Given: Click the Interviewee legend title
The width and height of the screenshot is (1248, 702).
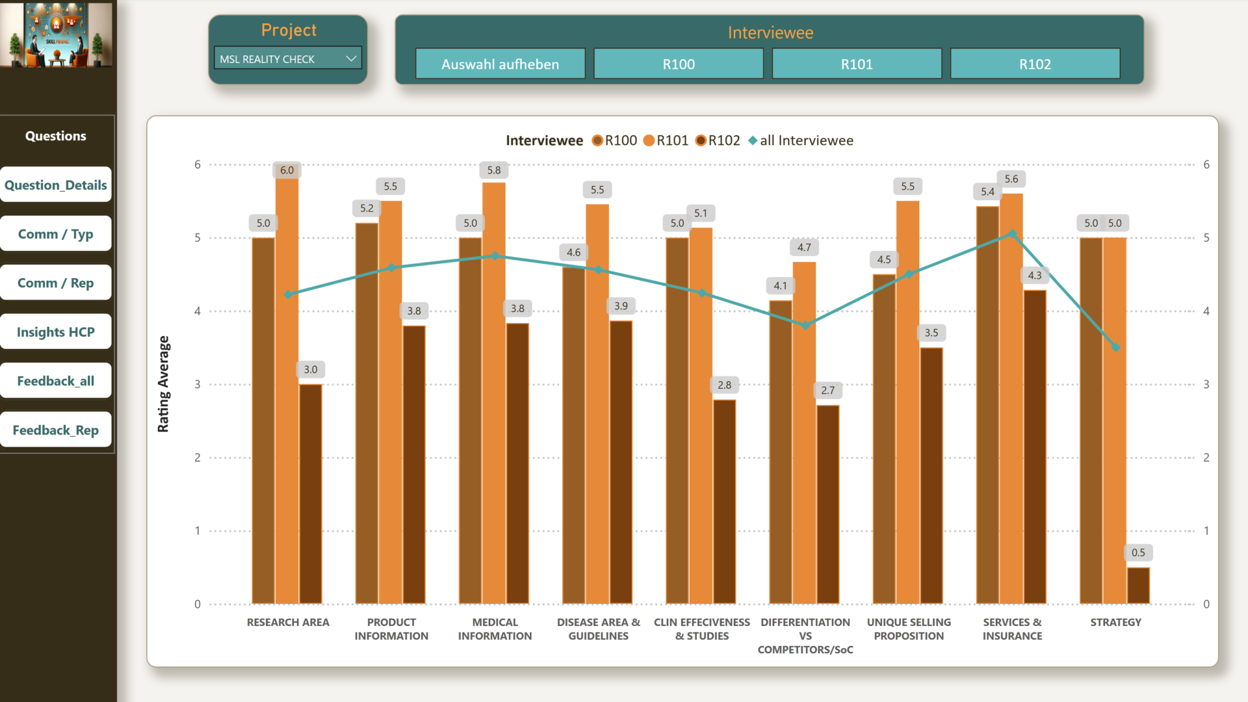Looking at the screenshot, I should pyautogui.click(x=545, y=140).
